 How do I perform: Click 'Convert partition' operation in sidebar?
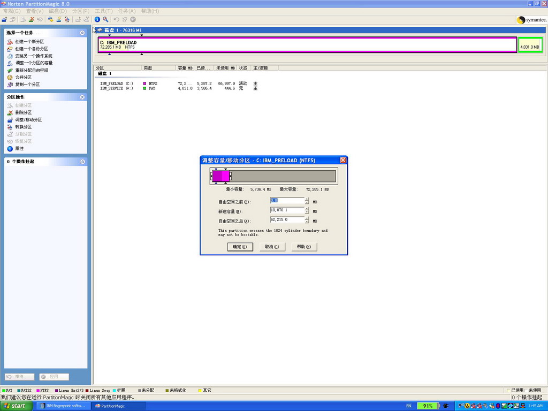click(x=23, y=127)
